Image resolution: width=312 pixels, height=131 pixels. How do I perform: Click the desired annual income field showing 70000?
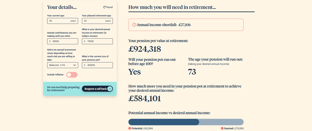pyautogui.click(x=97, y=41)
